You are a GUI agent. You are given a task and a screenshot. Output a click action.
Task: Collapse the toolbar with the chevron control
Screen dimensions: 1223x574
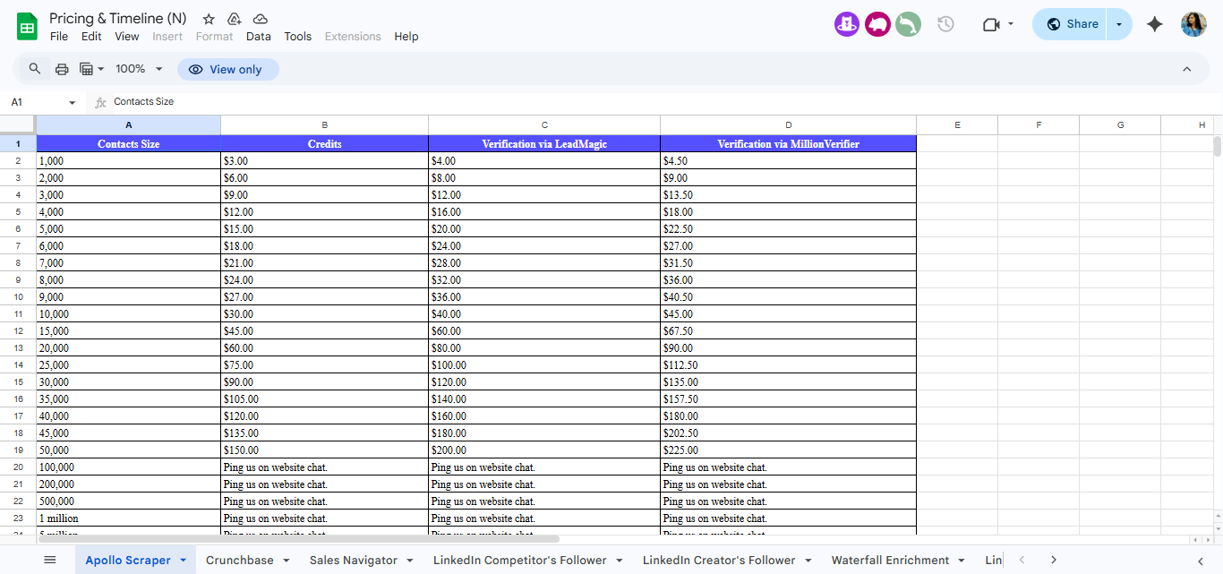(x=1187, y=69)
